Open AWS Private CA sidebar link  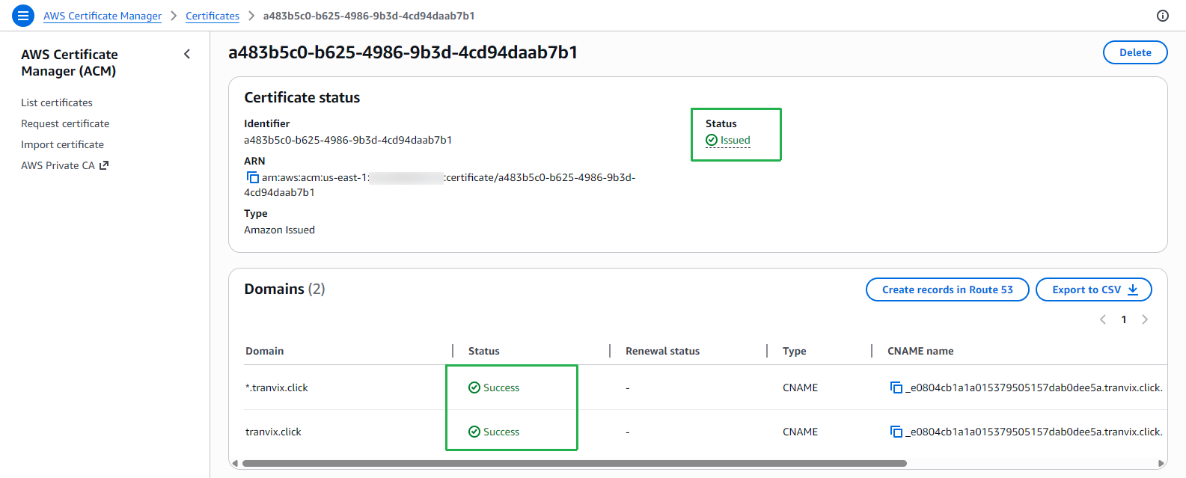pyautogui.click(x=58, y=165)
